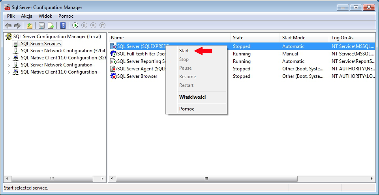Open the Help question mark toolbar icon
This screenshot has width=379, height=195.
tap(63, 26)
